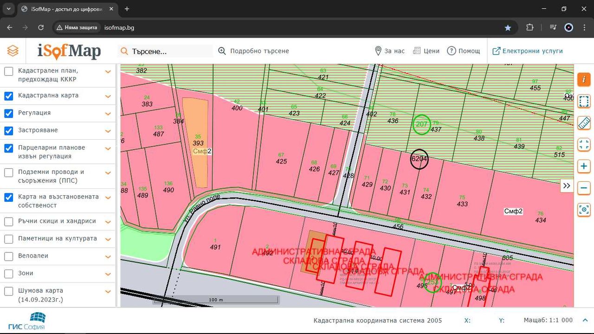Select the rectangle selection tool
594x334 pixels.
pyautogui.click(x=584, y=101)
